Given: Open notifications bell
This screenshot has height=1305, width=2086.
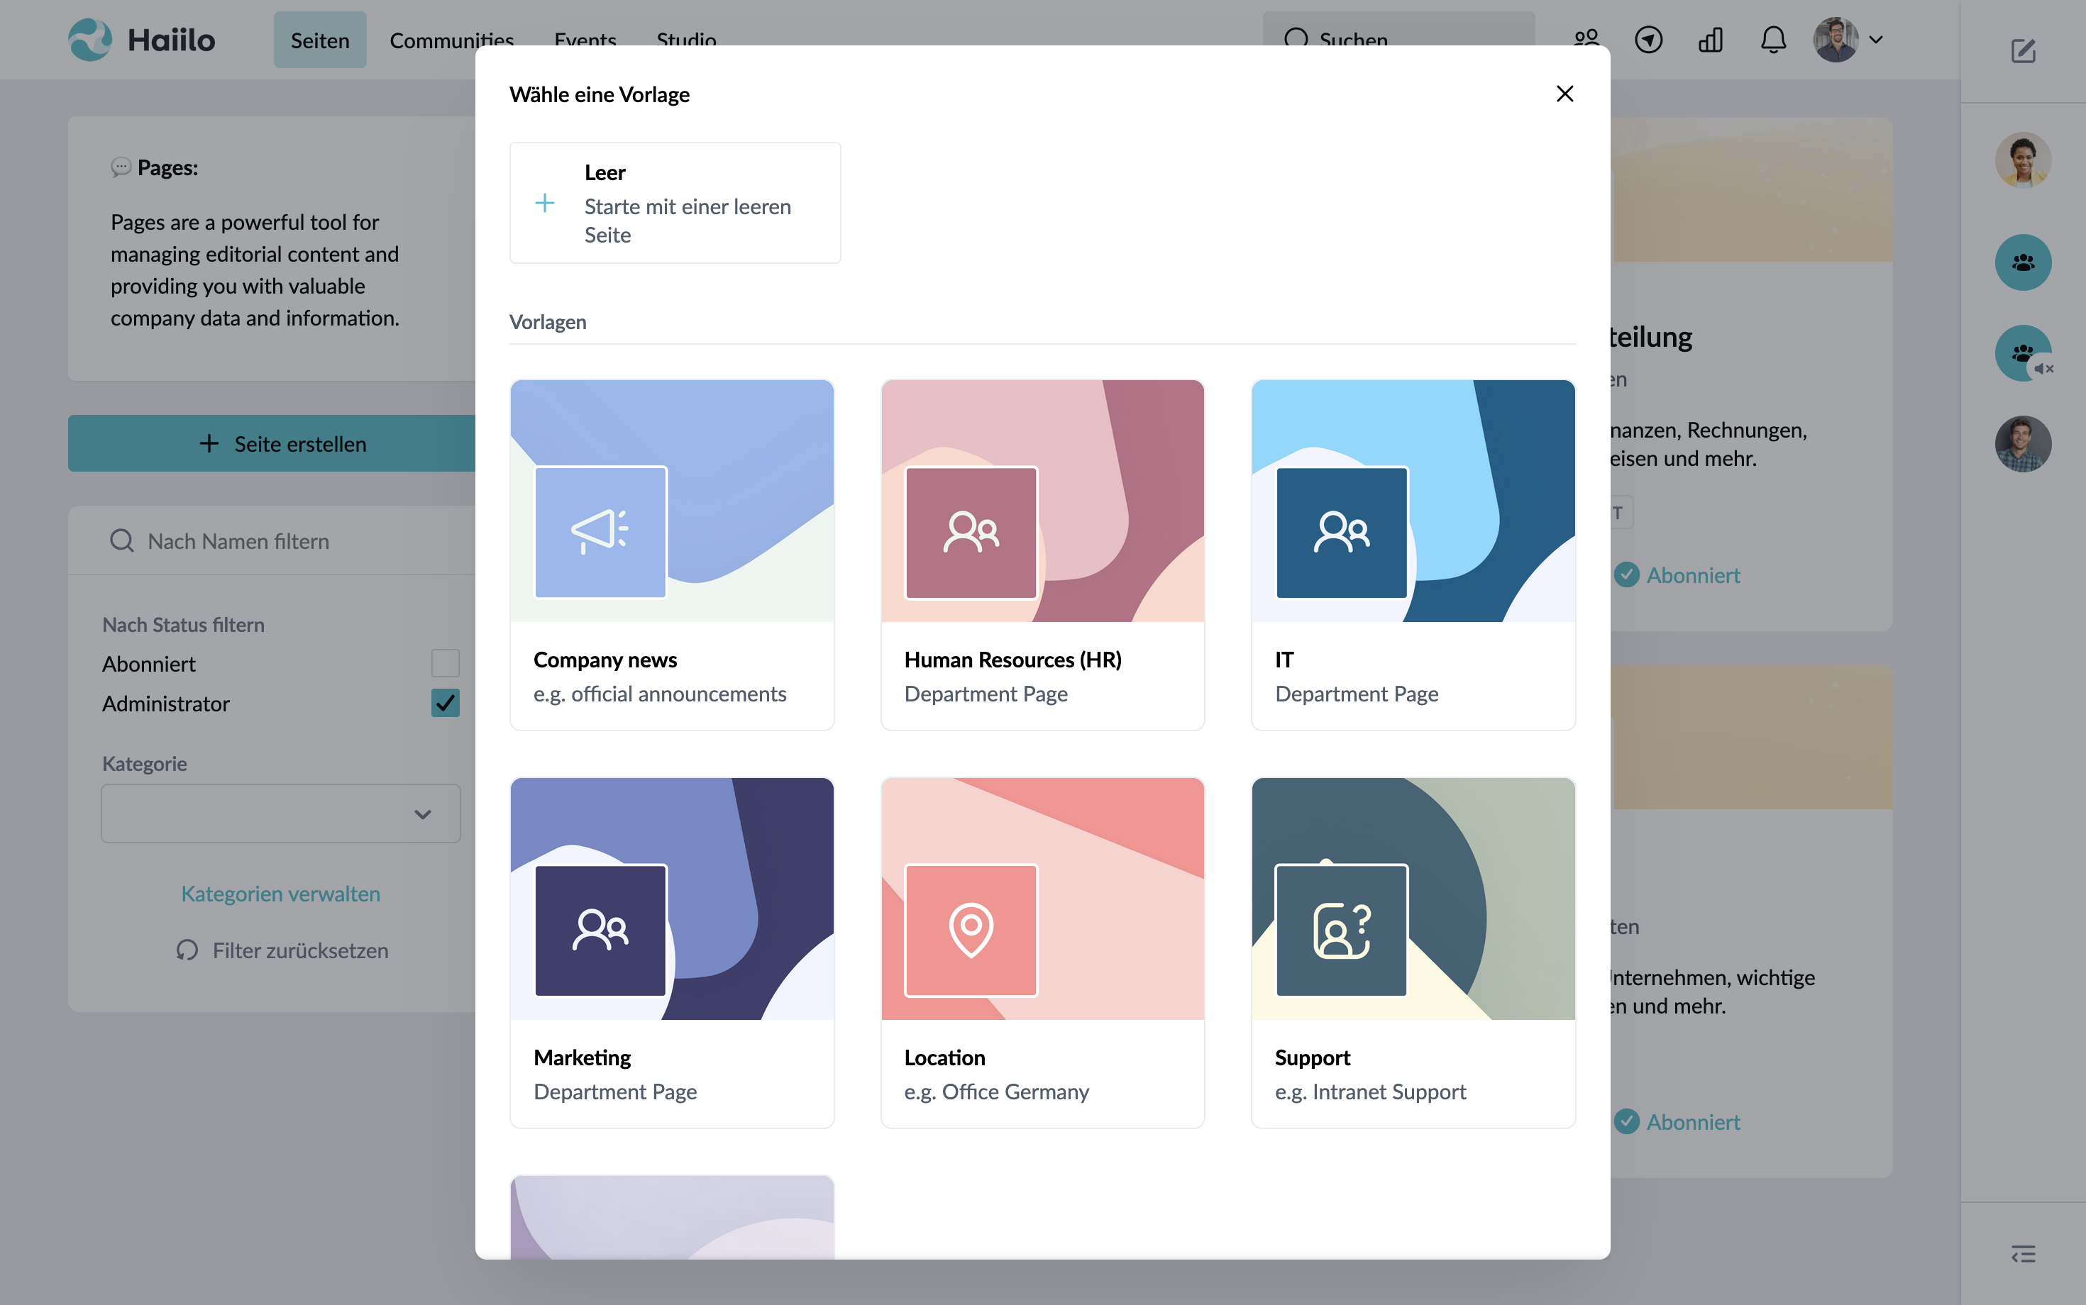Looking at the screenshot, I should pyautogui.click(x=1772, y=40).
